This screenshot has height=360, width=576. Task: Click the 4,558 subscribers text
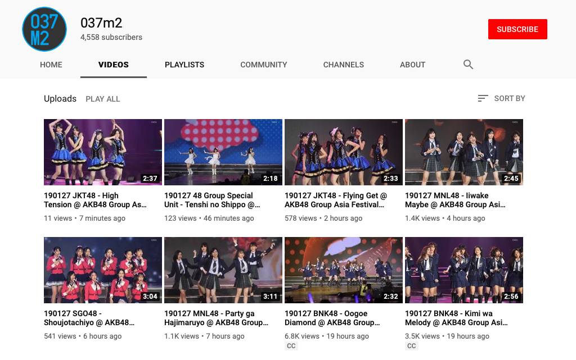tap(111, 37)
